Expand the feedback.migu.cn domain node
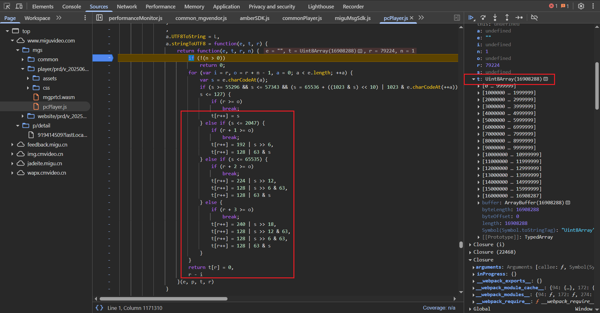600x313 pixels. (12, 145)
